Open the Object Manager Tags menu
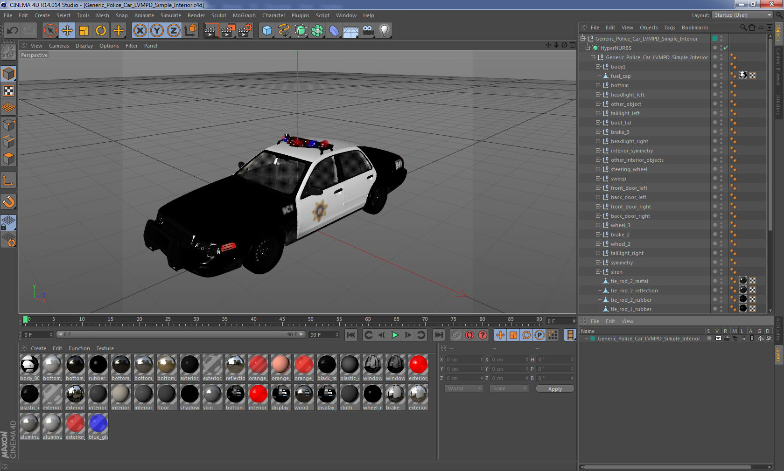This screenshot has width=784, height=471. point(670,28)
